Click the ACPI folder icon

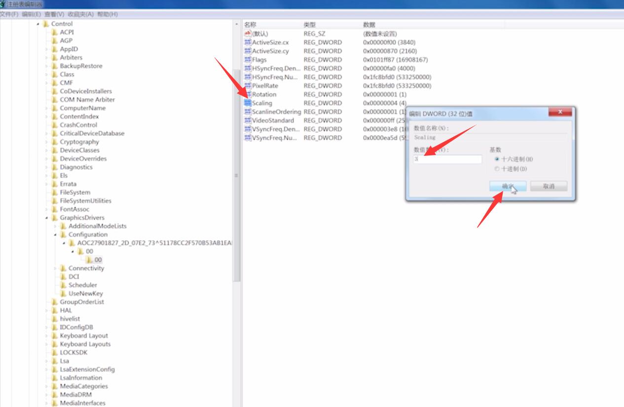click(55, 32)
